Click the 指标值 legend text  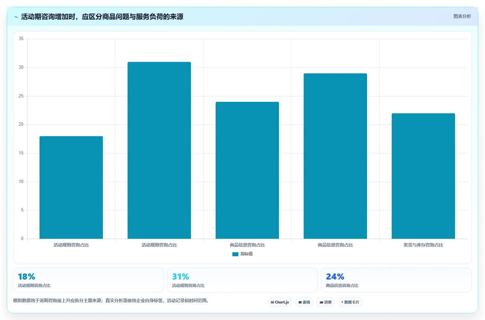[246, 254]
